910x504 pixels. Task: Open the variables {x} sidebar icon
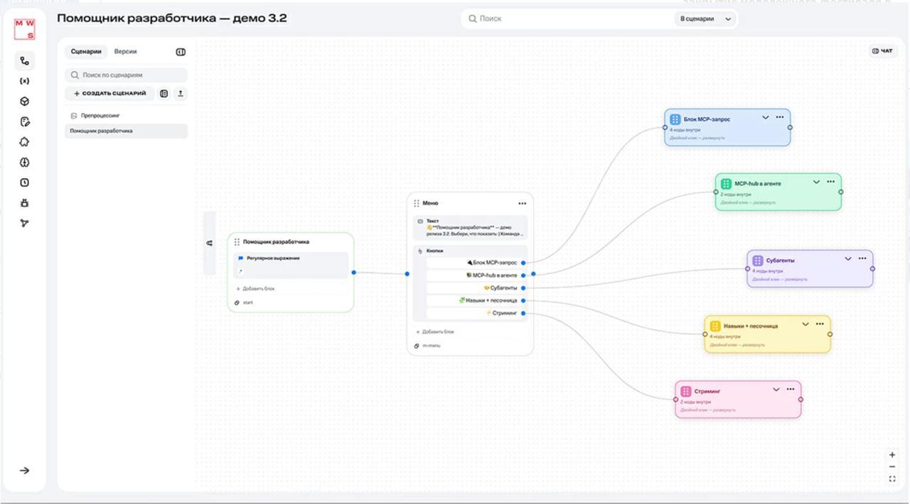tap(25, 81)
